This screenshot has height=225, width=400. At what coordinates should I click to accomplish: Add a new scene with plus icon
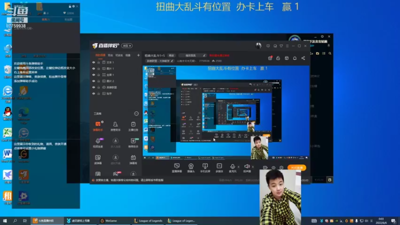[138, 55]
